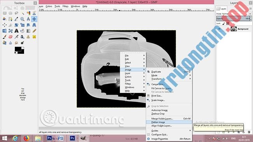Select the Move tool
This screenshot has height=142, width=253.
click(x=34, y=19)
